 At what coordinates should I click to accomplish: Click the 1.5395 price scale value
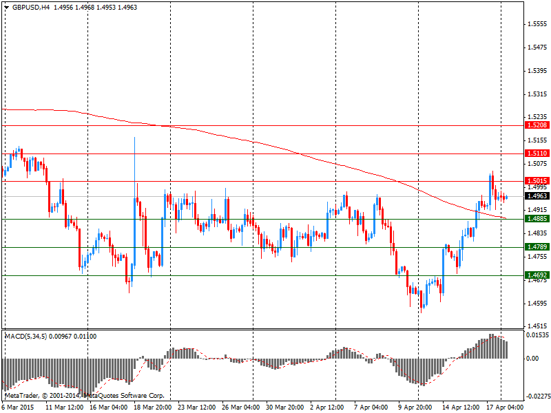coord(538,71)
